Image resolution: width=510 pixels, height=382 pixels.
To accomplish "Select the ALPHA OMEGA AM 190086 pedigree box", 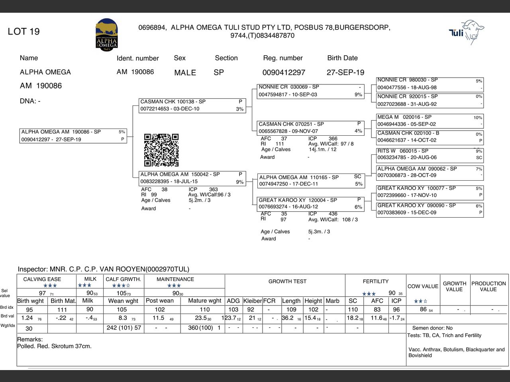I will 73,136.
